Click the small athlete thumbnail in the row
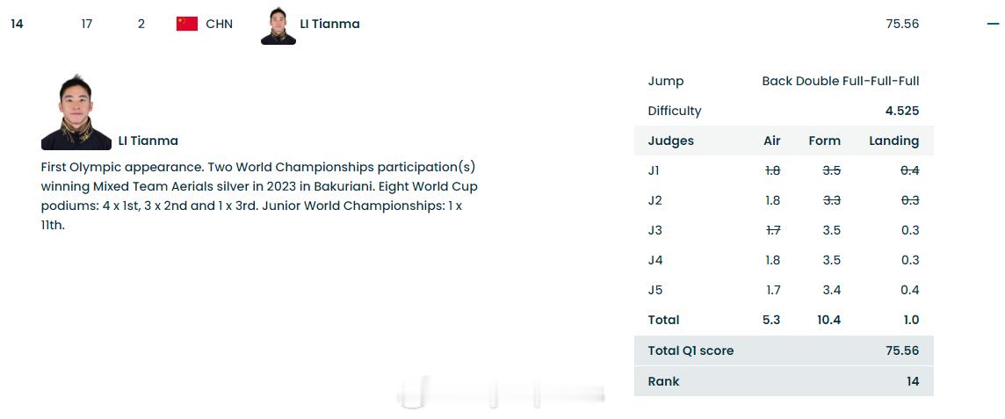 tap(278, 25)
